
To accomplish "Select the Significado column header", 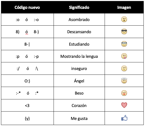I will point(79,7).
